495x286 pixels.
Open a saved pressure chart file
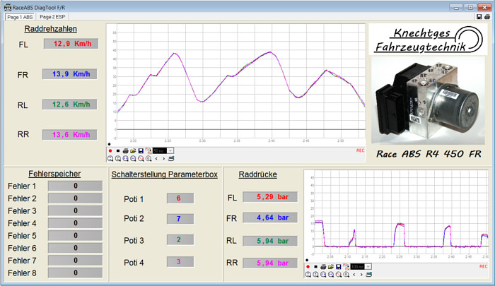click(331, 267)
